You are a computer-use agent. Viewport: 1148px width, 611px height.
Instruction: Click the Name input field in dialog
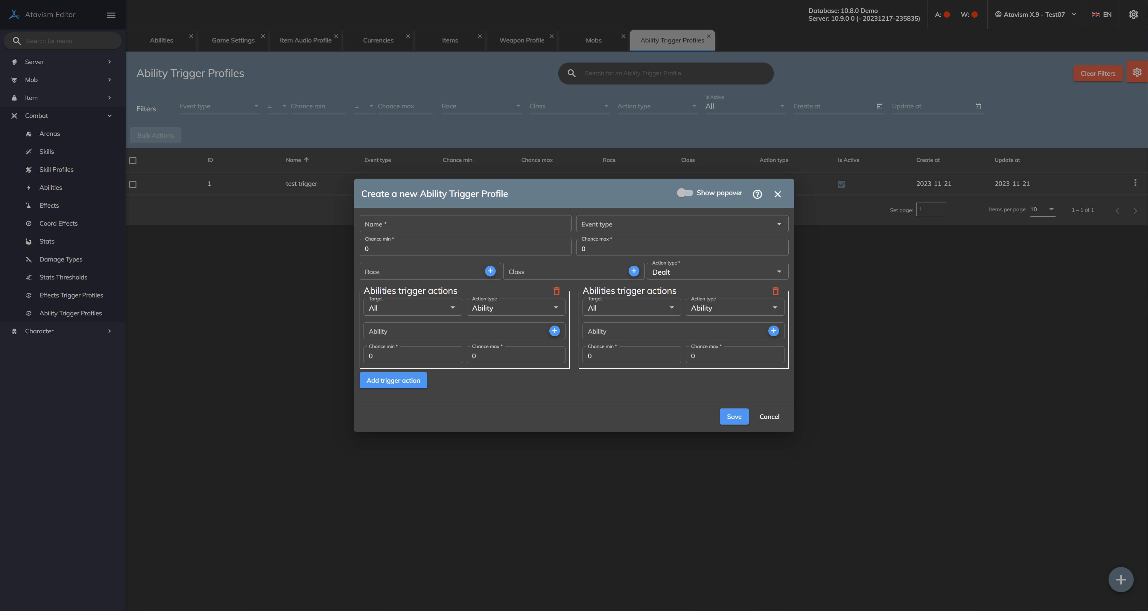pyautogui.click(x=465, y=224)
